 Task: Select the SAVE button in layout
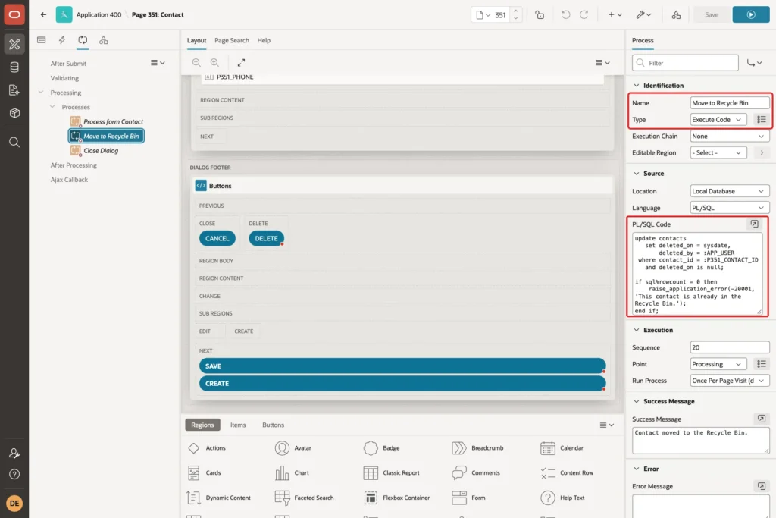tap(402, 366)
